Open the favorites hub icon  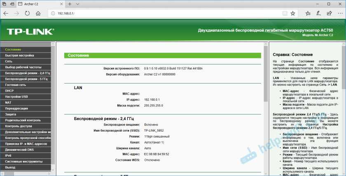[308, 14]
